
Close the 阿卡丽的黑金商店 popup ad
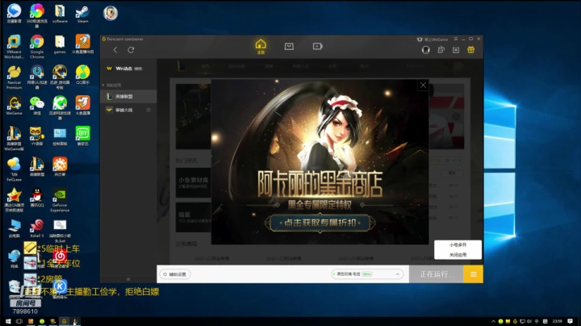pyautogui.click(x=423, y=86)
